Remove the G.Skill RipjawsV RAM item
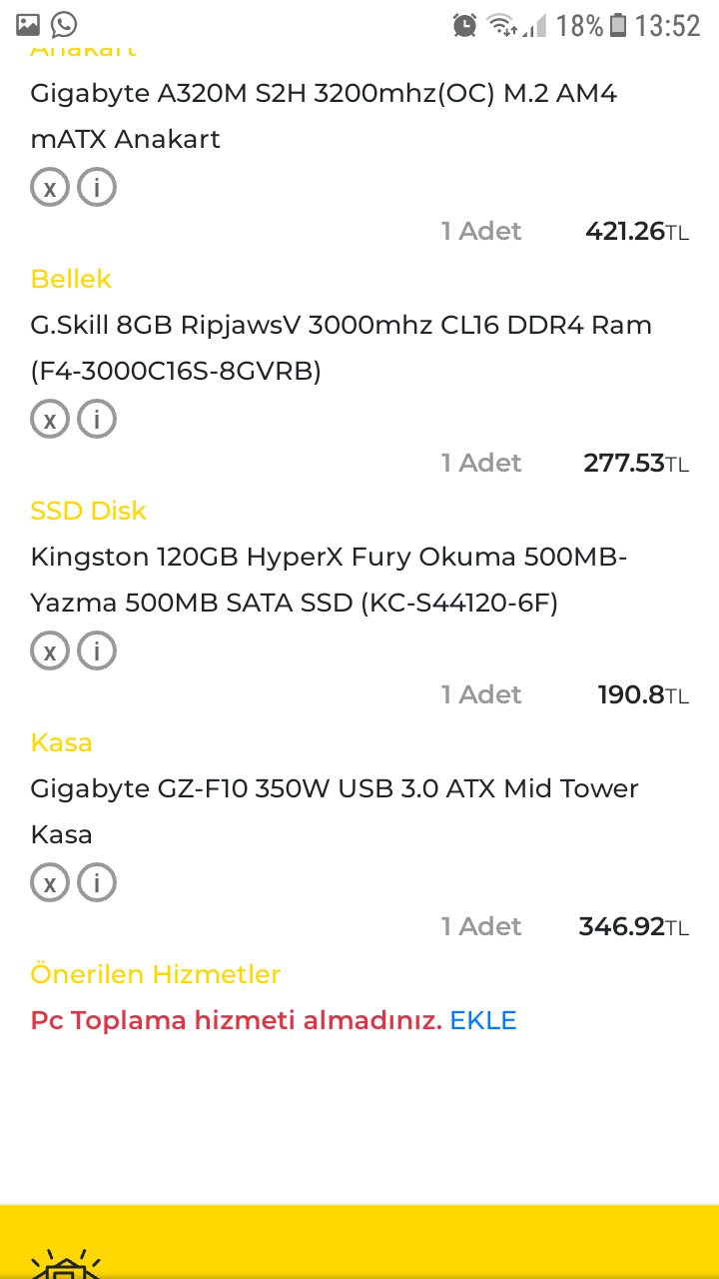The image size is (719, 1279). click(50, 419)
